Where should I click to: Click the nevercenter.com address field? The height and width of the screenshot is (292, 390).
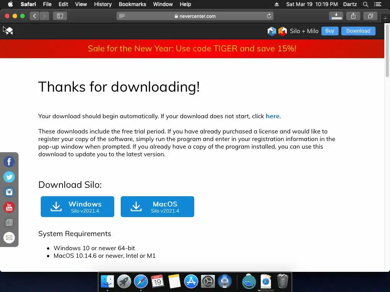click(x=195, y=16)
